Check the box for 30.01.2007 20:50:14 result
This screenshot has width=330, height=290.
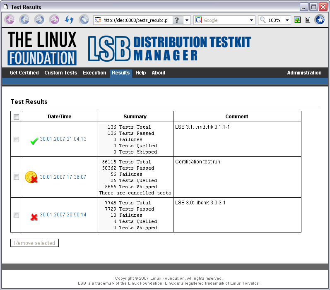16,215
